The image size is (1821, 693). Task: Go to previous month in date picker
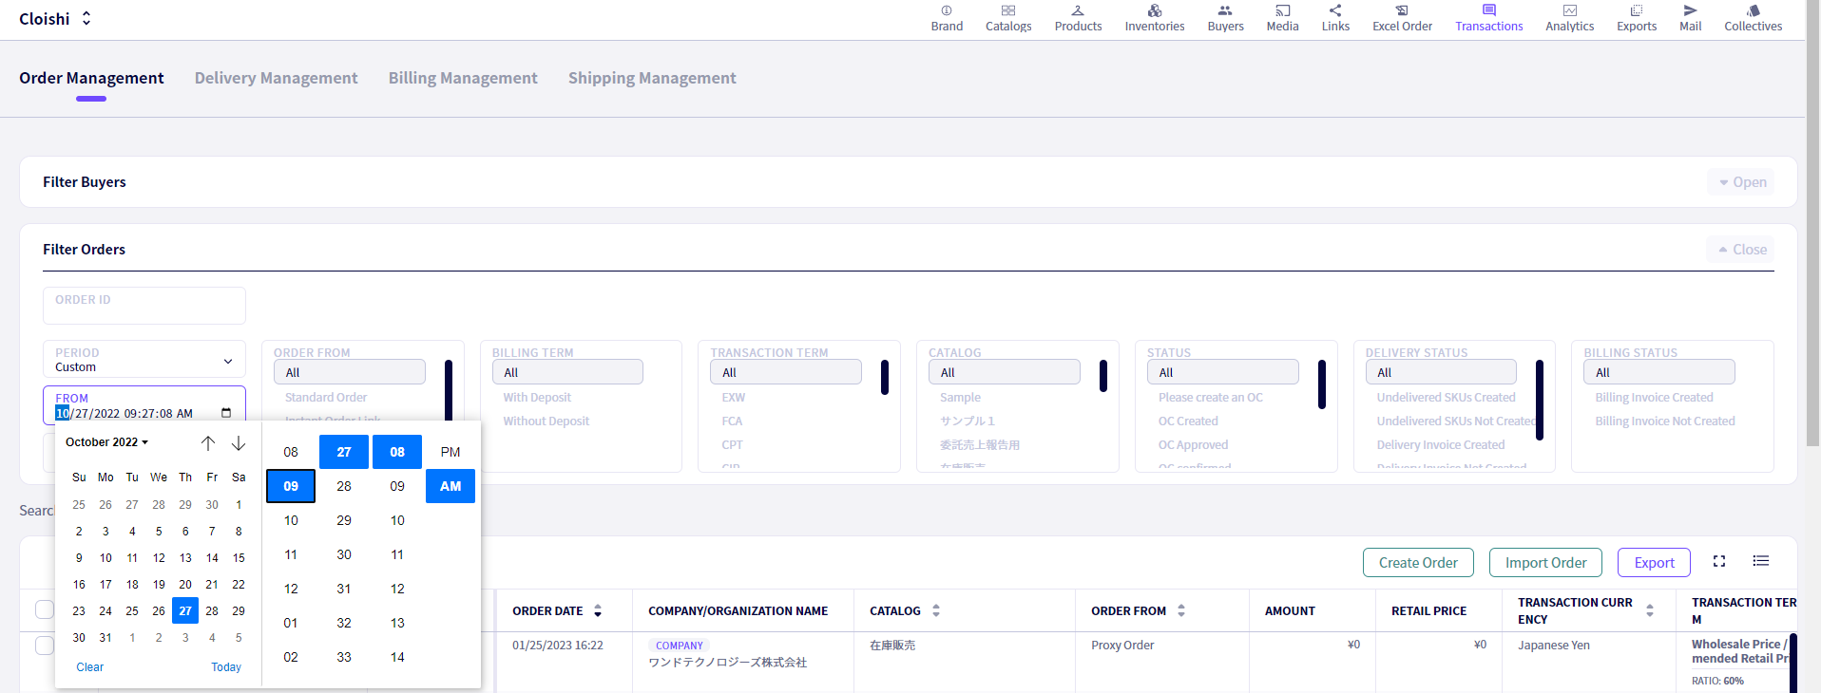(x=208, y=443)
